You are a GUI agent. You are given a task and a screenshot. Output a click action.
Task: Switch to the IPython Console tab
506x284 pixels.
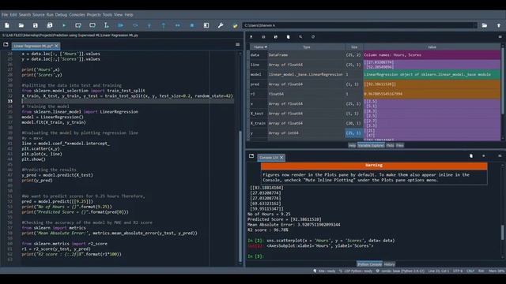pyautogui.click(x=369, y=264)
